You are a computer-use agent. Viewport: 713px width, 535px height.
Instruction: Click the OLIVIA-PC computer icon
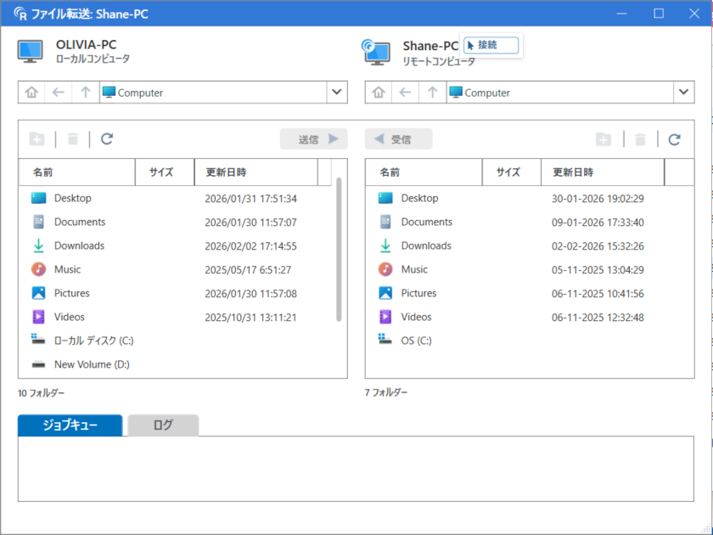31,50
